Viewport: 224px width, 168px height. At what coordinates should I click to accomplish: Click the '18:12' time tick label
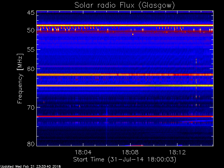(x=177, y=152)
